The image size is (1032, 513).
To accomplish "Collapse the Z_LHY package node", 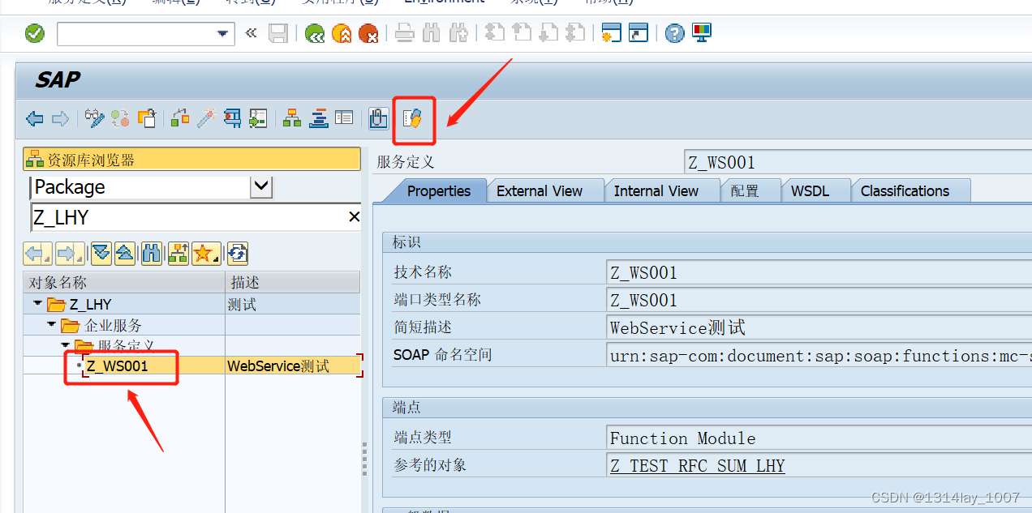I will tap(37, 305).
